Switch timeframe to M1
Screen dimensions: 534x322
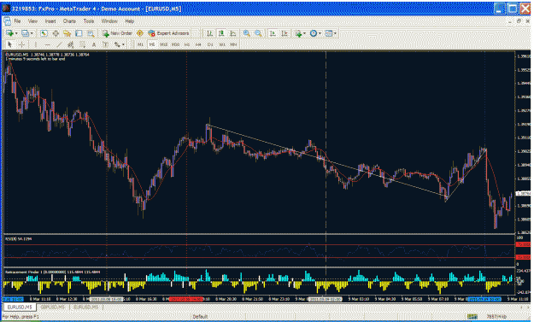(x=140, y=44)
